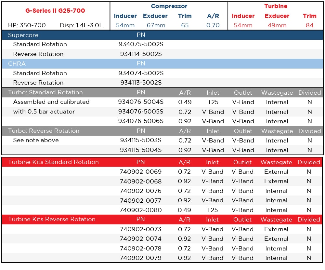
Task: Click compressor trim value 65
Action: pyautogui.click(x=185, y=25)
